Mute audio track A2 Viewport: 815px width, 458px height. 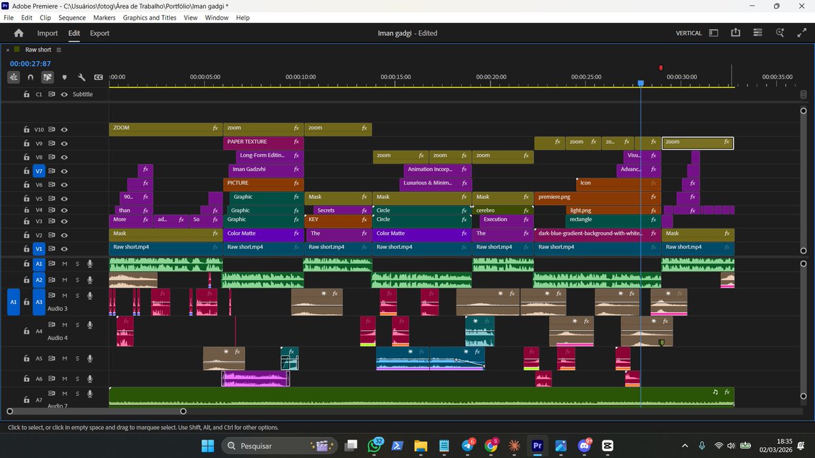tap(65, 280)
